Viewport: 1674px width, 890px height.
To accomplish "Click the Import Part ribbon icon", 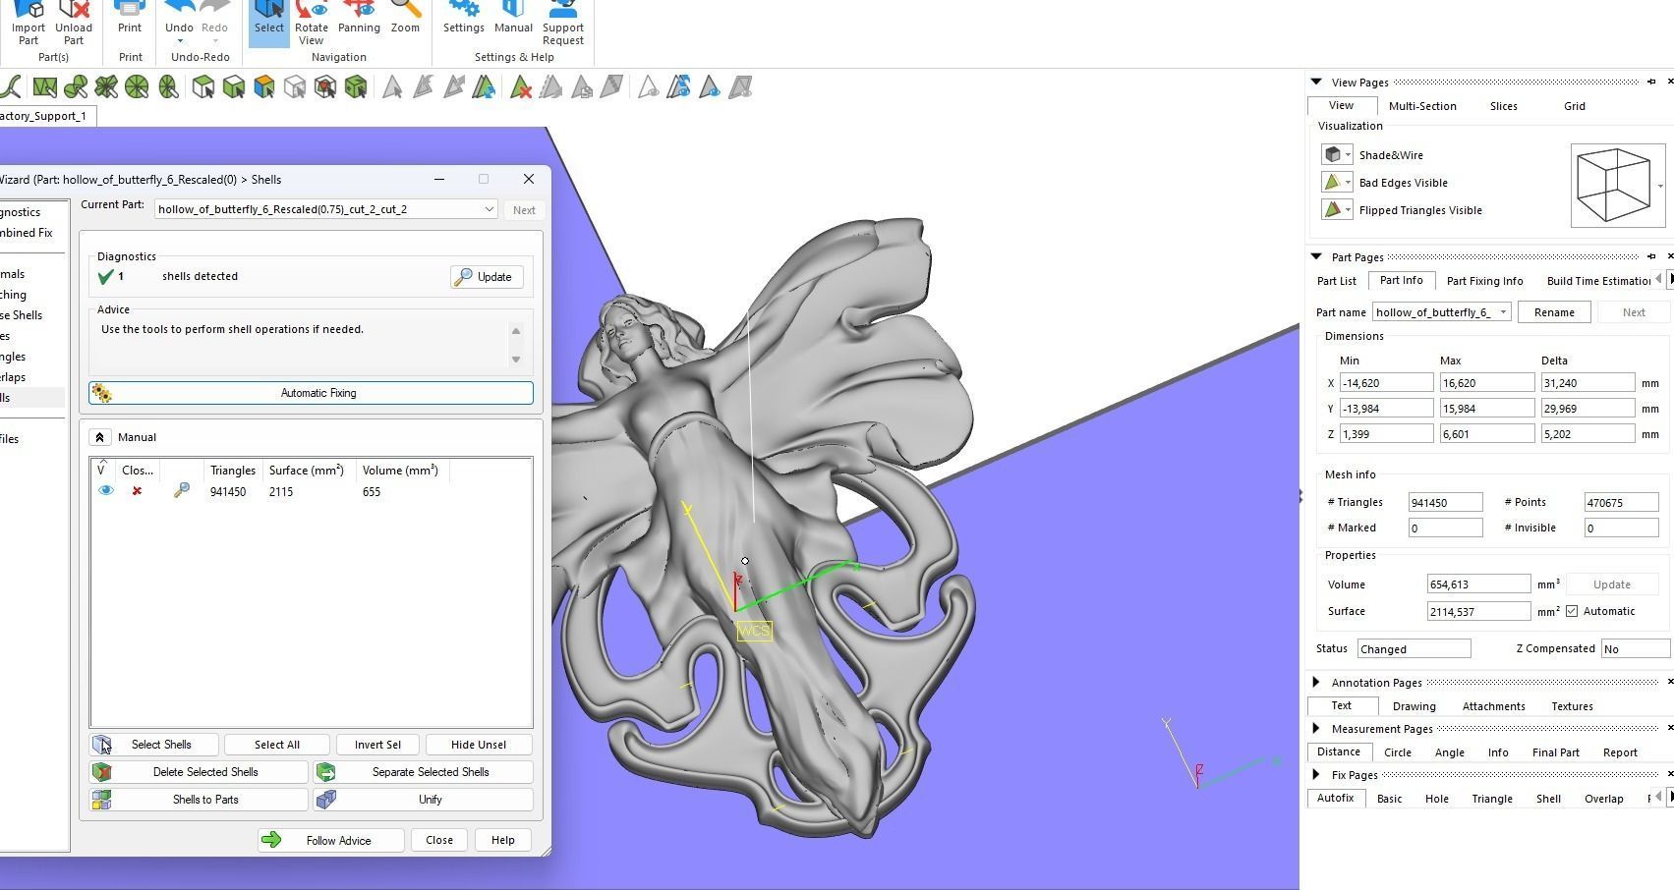I will [29, 10].
